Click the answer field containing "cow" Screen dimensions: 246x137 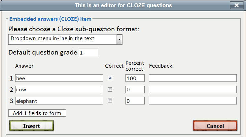point(59,90)
